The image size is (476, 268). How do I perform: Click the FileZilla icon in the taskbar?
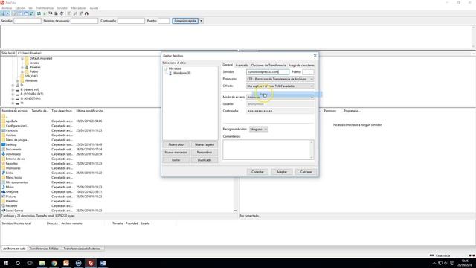point(91,263)
